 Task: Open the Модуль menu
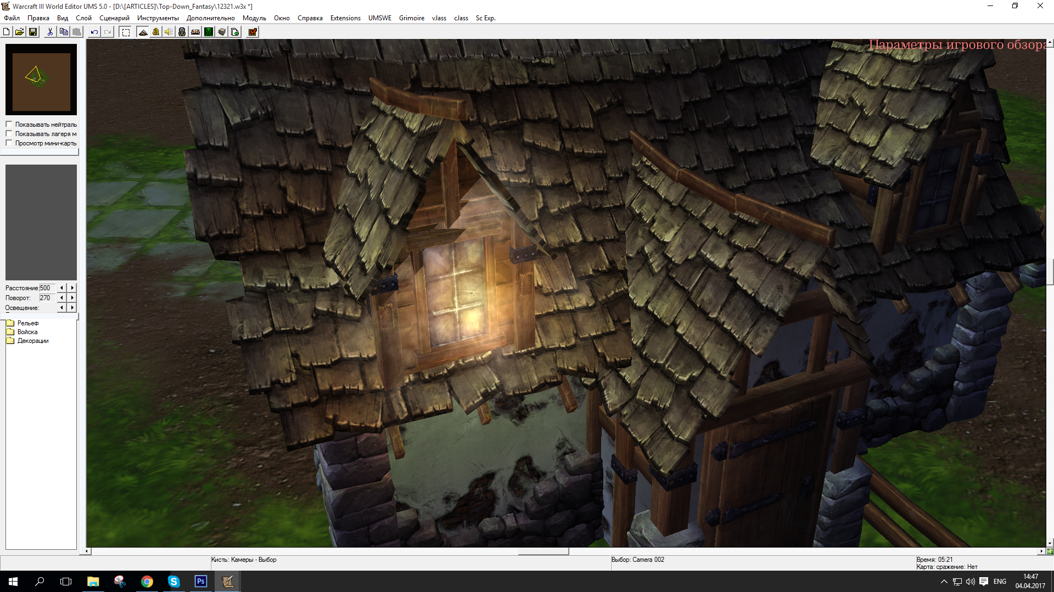[254, 18]
